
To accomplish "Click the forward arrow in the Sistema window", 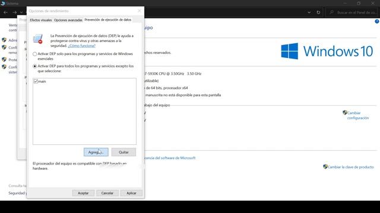I will (14, 12).
